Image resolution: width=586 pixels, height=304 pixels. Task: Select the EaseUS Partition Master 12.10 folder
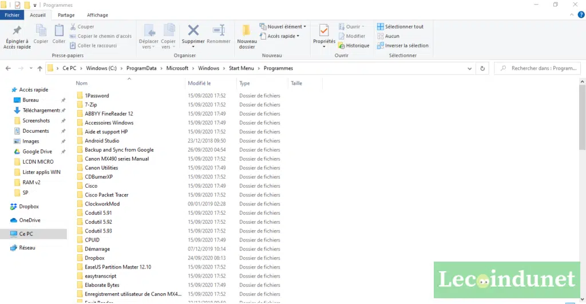coord(118,267)
